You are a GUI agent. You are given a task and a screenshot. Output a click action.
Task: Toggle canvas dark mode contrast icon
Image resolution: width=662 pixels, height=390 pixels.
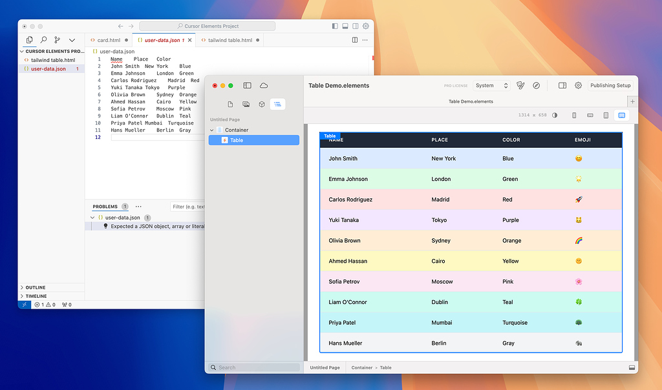[555, 114]
